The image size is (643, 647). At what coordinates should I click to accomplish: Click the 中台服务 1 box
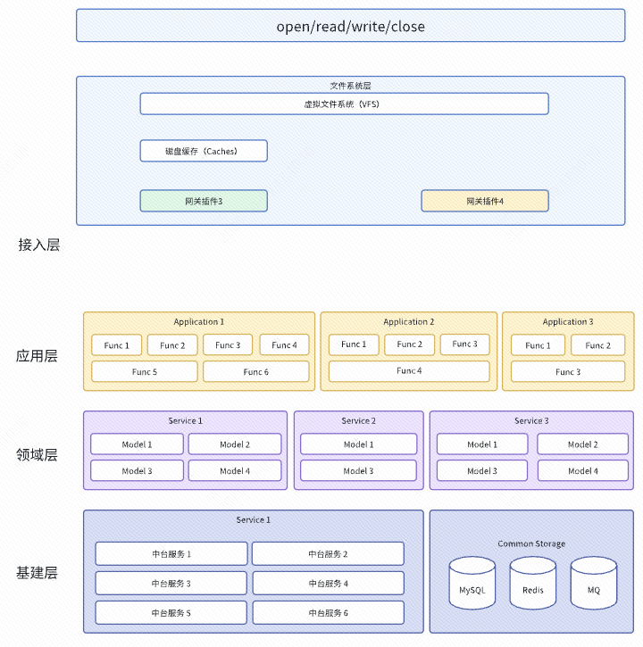coord(171,554)
